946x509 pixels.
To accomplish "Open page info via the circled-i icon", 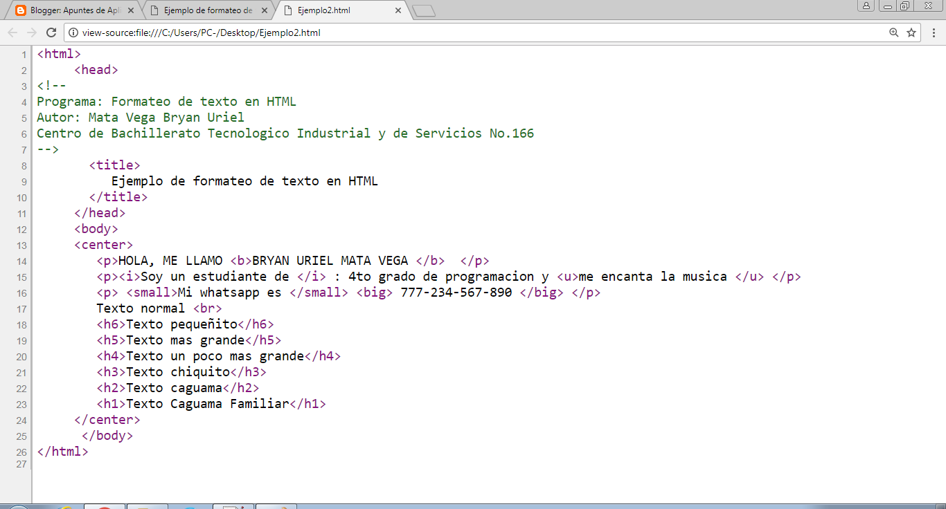I will tap(73, 32).
